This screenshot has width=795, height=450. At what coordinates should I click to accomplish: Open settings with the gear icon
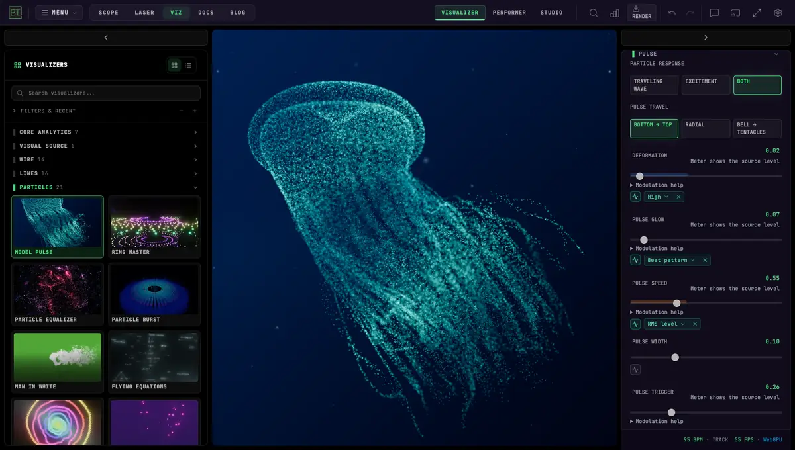click(778, 13)
